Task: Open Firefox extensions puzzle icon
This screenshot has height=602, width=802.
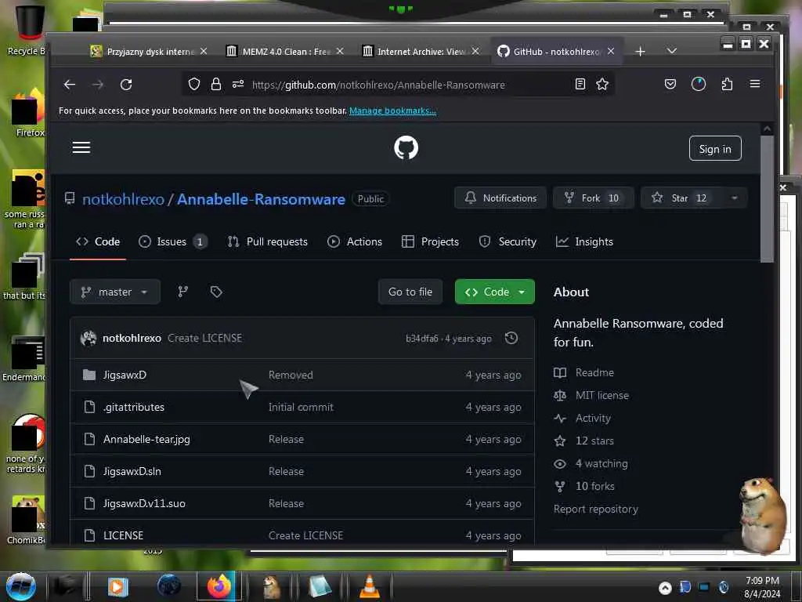Action: tap(727, 84)
